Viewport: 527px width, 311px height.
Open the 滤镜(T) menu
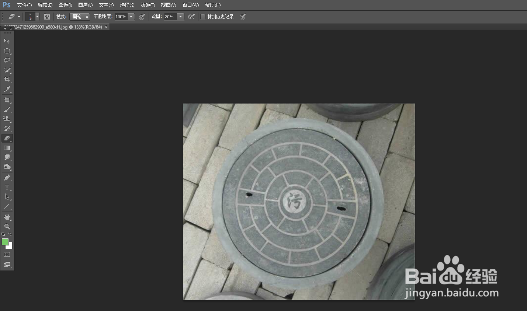coord(148,5)
